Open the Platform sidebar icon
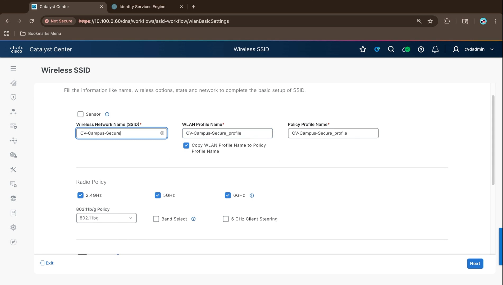The width and height of the screenshot is (503, 285). point(13,184)
